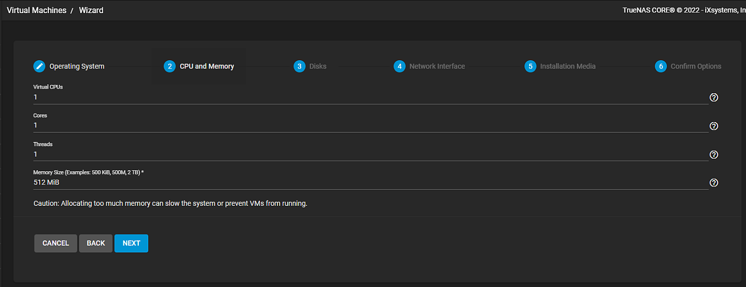746x287 pixels.
Task: Click the Virtual CPUs input field
Action: pos(367,97)
